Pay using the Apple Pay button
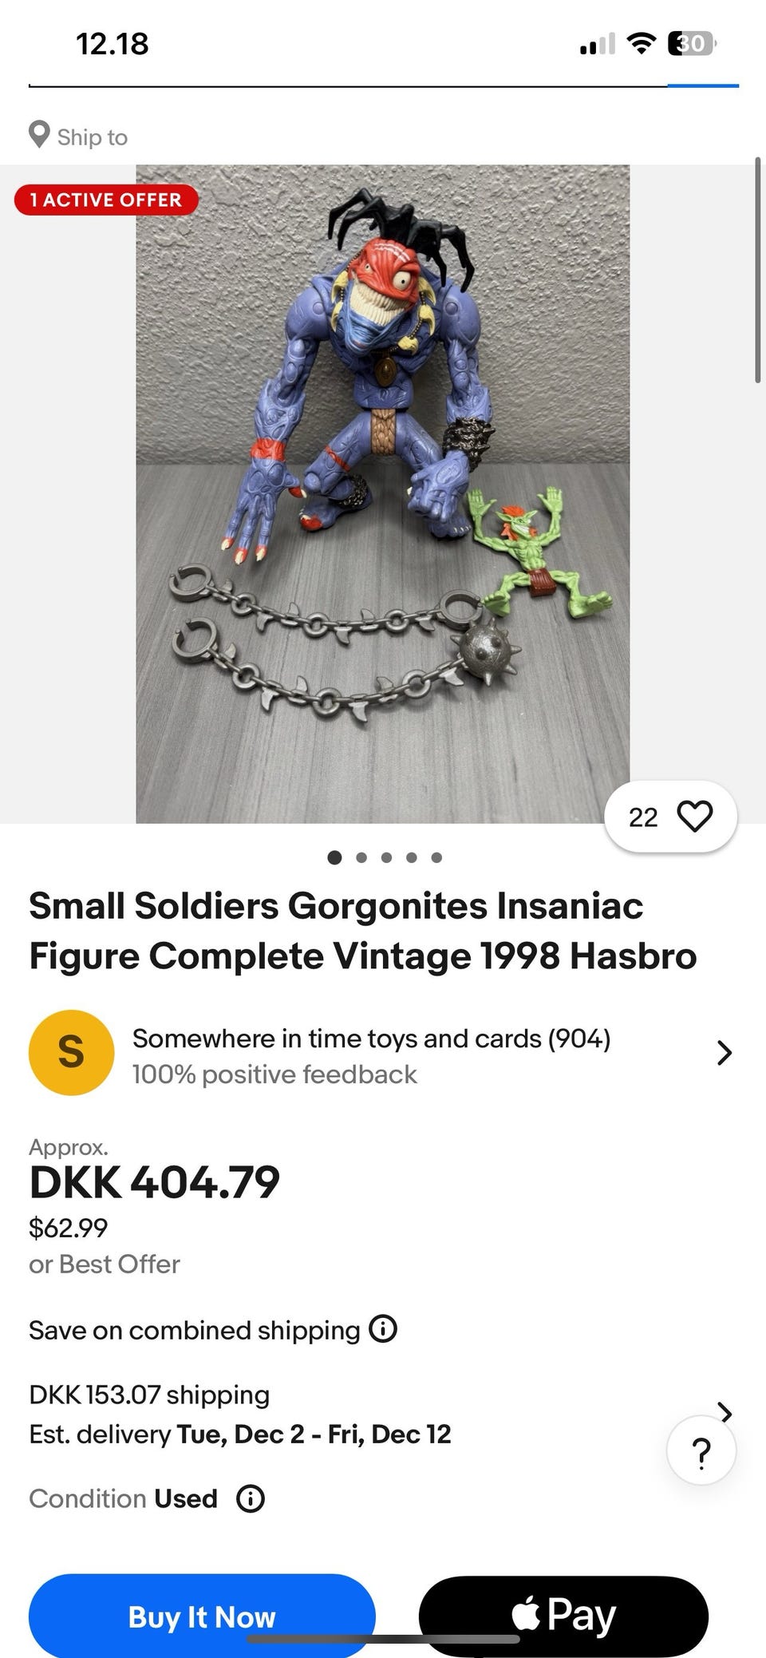The height and width of the screenshot is (1658, 766). click(563, 1616)
